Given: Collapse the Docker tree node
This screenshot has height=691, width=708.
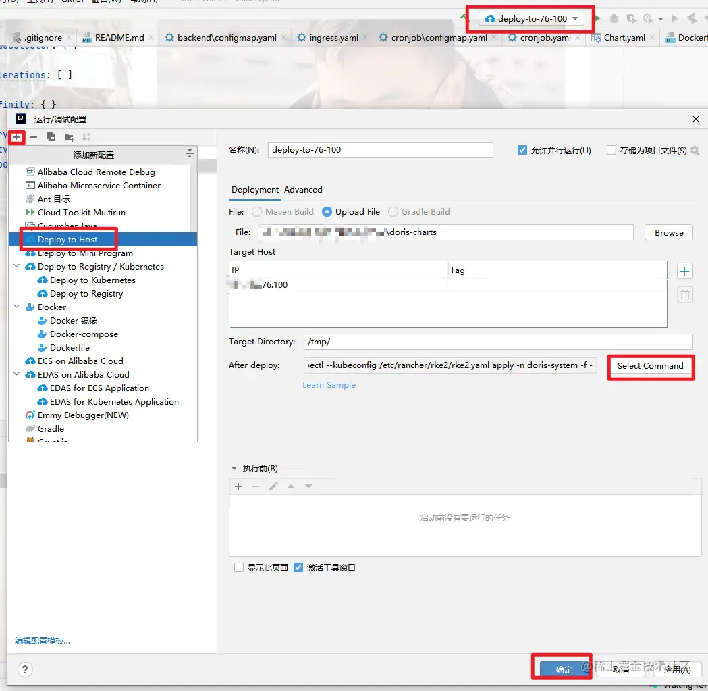Looking at the screenshot, I should [17, 307].
